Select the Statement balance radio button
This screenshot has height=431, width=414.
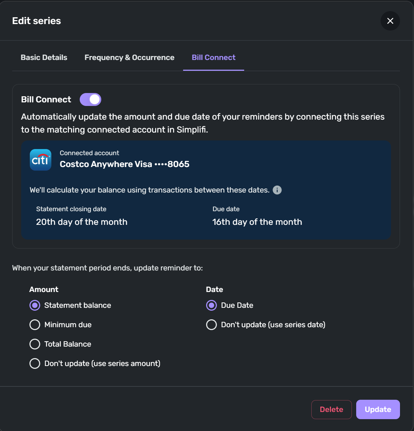click(35, 305)
